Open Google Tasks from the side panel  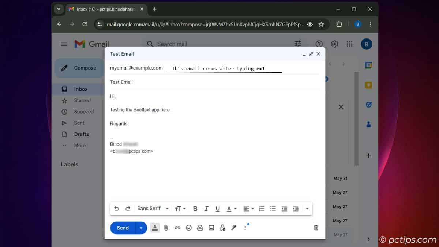tap(368, 104)
